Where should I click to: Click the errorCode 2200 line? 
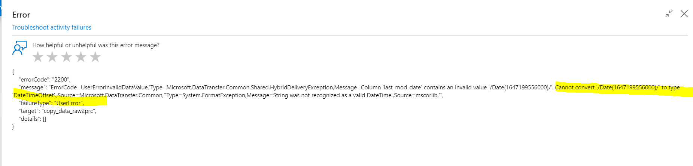click(45, 80)
